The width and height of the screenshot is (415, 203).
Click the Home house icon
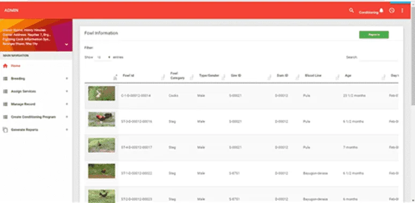[x=5, y=66]
